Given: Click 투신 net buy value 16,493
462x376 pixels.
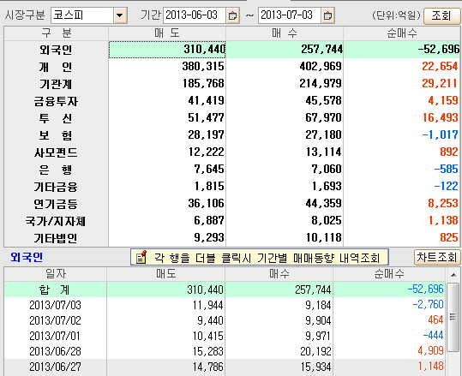Looking at the screenshot, I should tap(441, 117).
